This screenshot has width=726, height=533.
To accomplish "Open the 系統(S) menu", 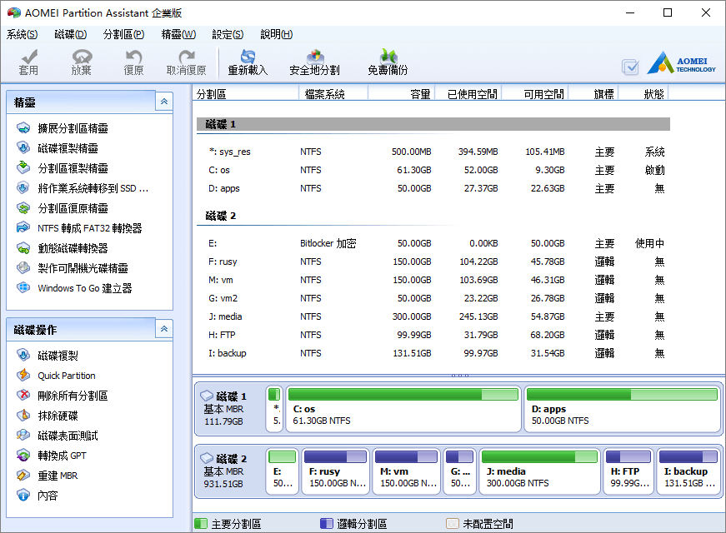I will (22, 34).
